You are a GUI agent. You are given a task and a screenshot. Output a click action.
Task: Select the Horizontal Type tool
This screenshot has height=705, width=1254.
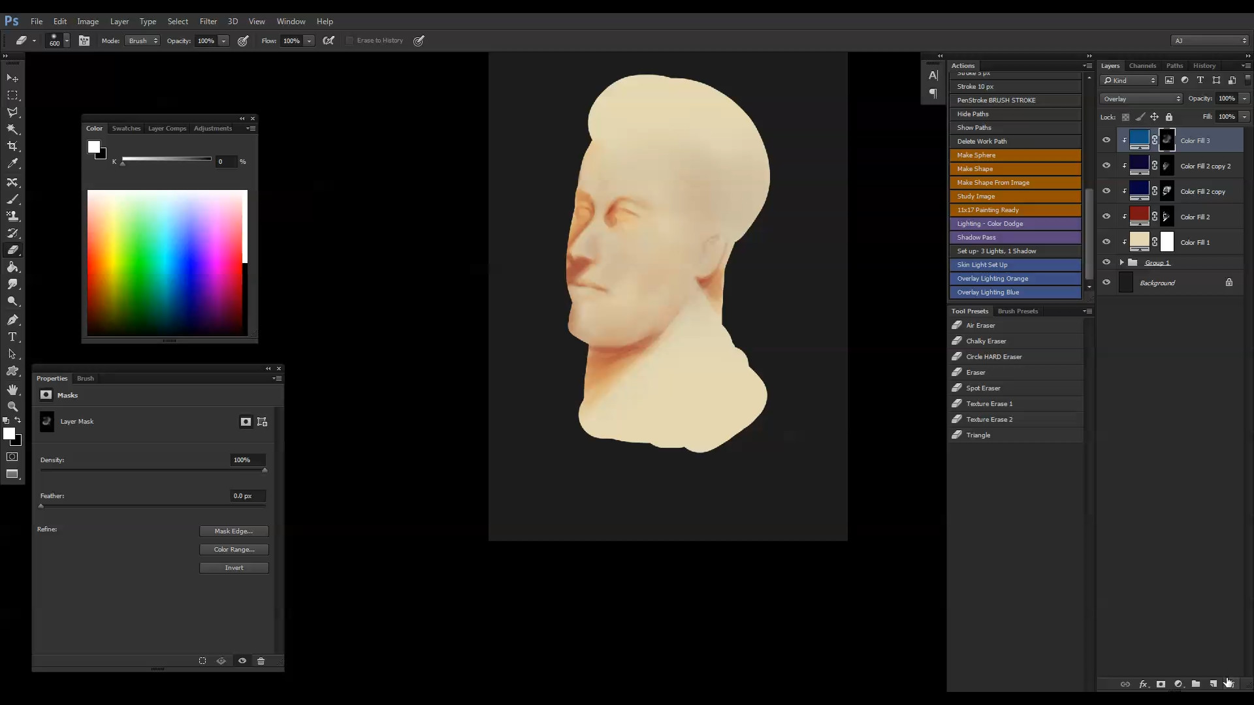click(x=12, y=337)
